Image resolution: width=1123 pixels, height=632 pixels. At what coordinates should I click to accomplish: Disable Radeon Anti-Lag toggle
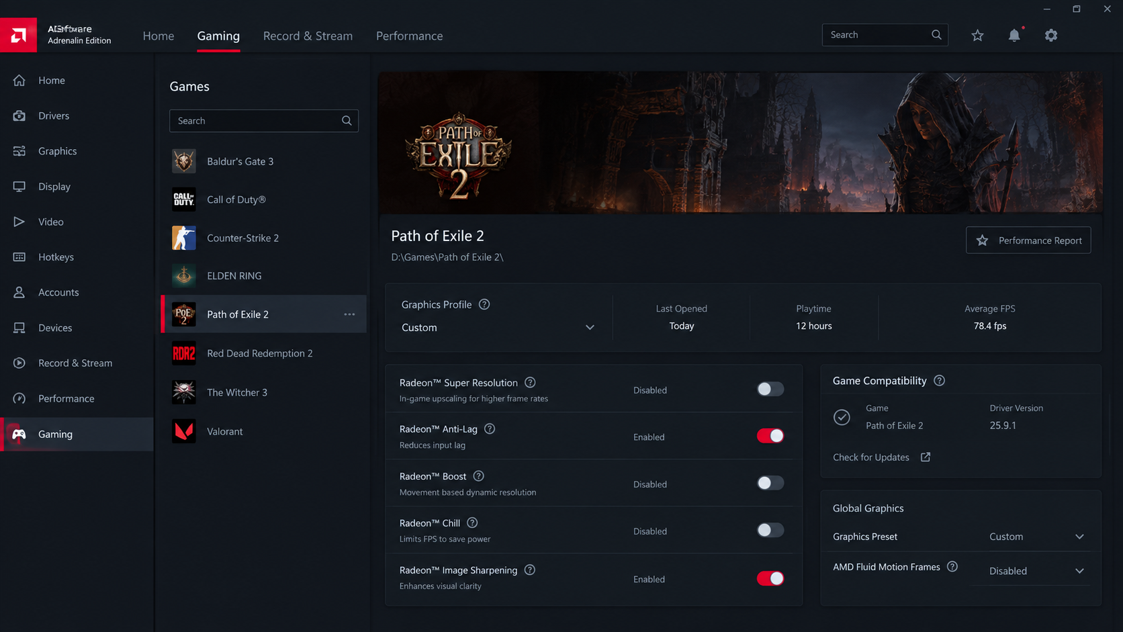point(770,436)
